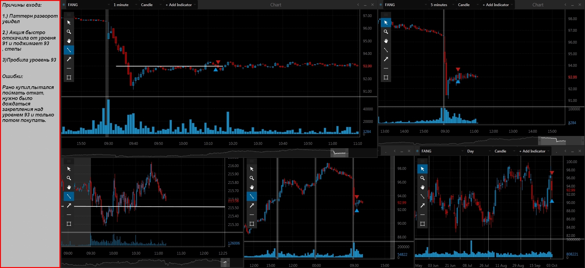
Task: Select the pointer tool in the 5 minutes chart
Action: click(386, 23)
